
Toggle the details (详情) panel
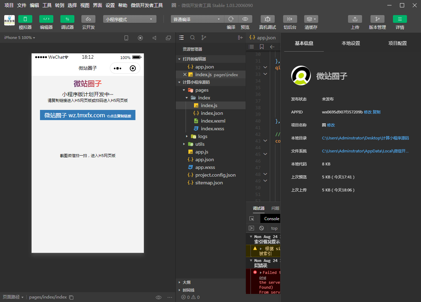400,19
